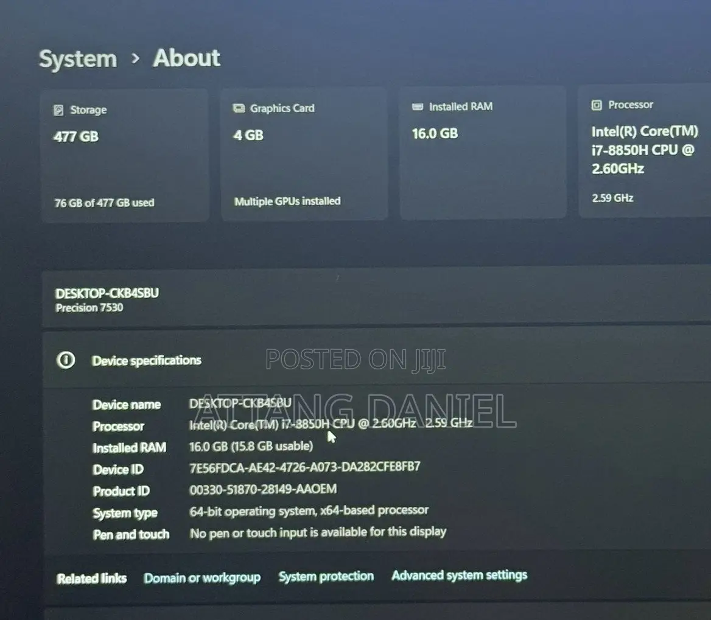This screenshot has width=711, height=620.
Task: Click the 'Product ID' label
Action: tap(121, 491)
